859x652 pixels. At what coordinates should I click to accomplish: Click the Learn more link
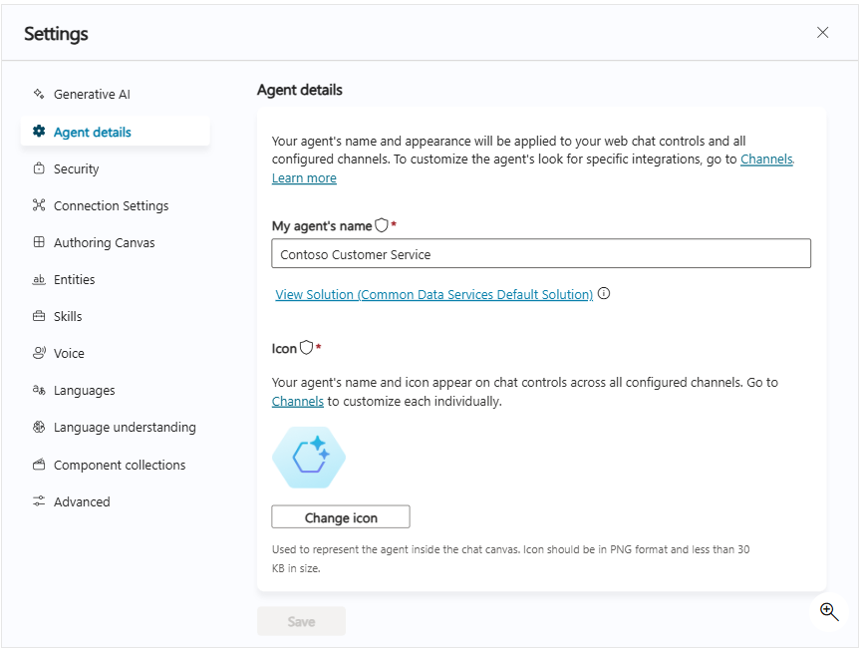coord(304,178)
